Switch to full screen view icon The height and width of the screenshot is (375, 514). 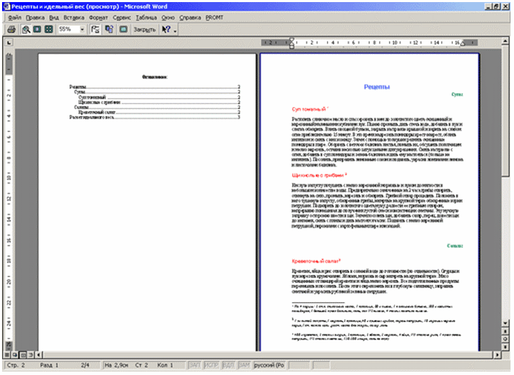click(123, 30)
